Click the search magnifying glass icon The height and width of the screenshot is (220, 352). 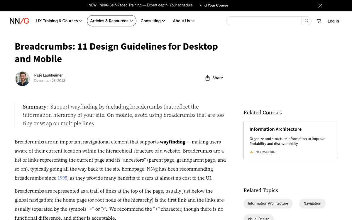pos(306,21)
